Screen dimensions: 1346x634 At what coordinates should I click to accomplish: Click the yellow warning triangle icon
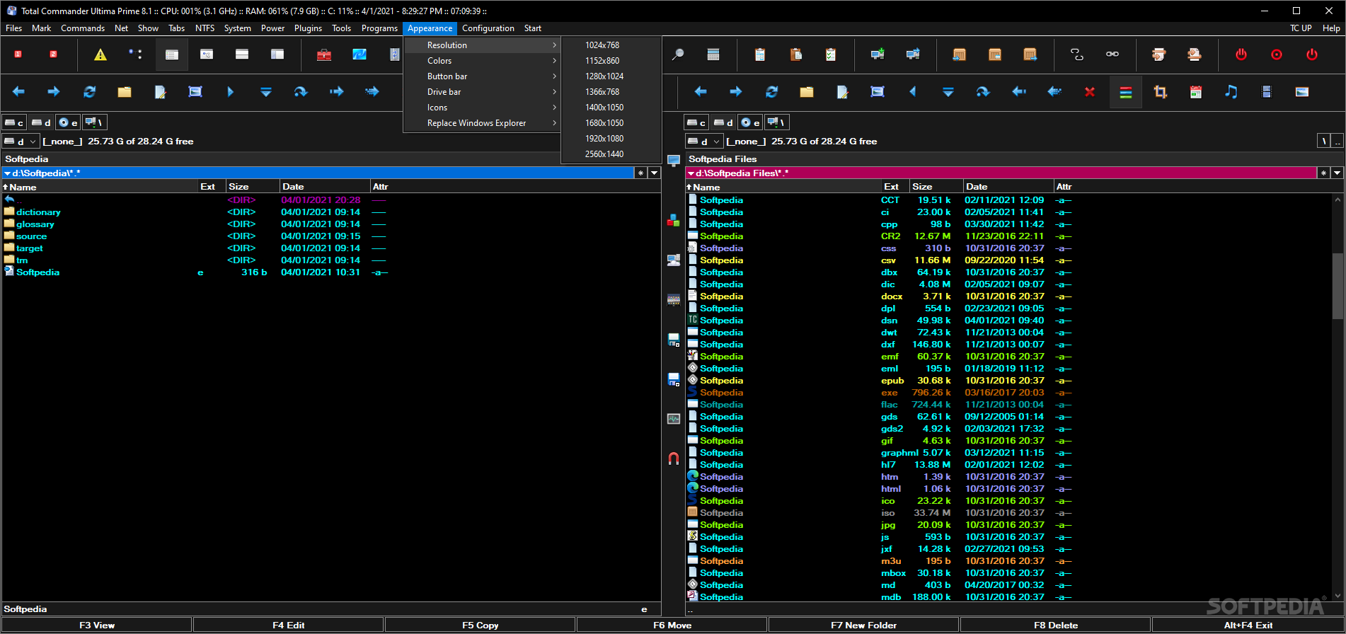[100, 54]
